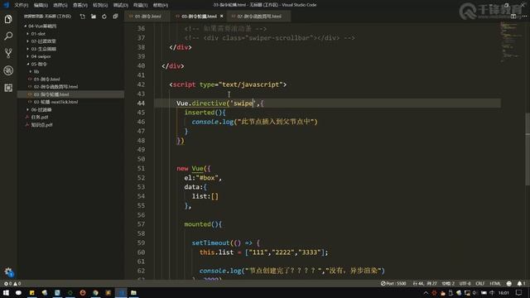This screenshot has height=298, width=530.
Task: Click the Collapse All folders icon
Action: [115, 17]
